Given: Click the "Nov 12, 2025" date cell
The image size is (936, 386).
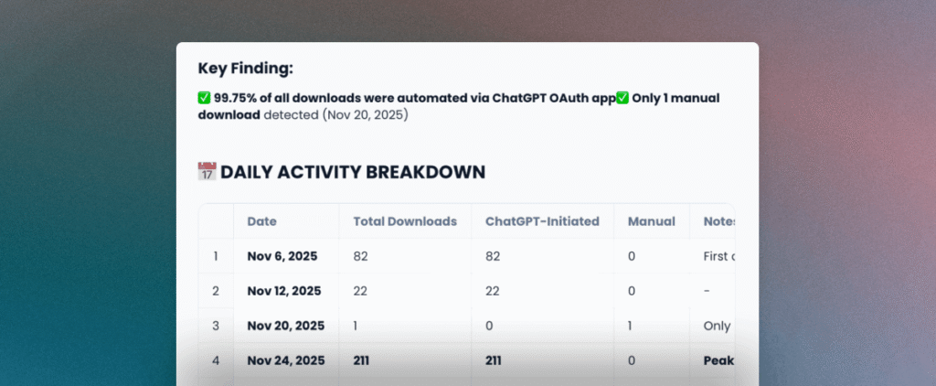Looking at the screenshot, I should pyautogui.click(x=283, y=291).
